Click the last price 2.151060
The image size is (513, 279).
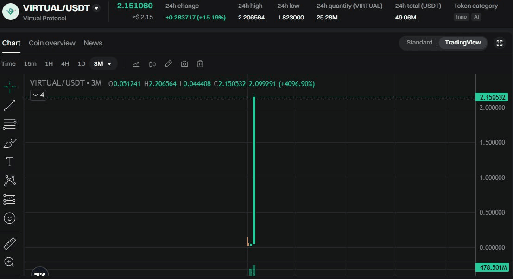click(x=135, y=6)
